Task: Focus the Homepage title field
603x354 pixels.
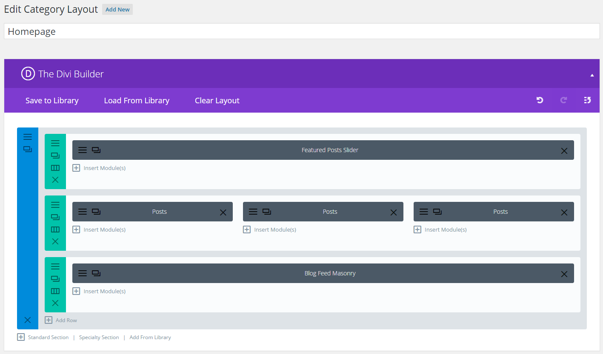Action: coord(302,31)
